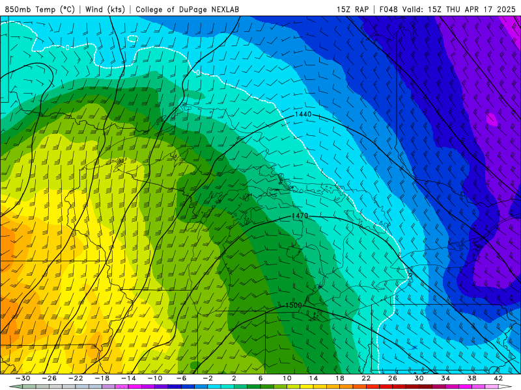Screen dimensions: 521x390
Task: Click the -18 colorbar tick label
Action: pos(102,378)
